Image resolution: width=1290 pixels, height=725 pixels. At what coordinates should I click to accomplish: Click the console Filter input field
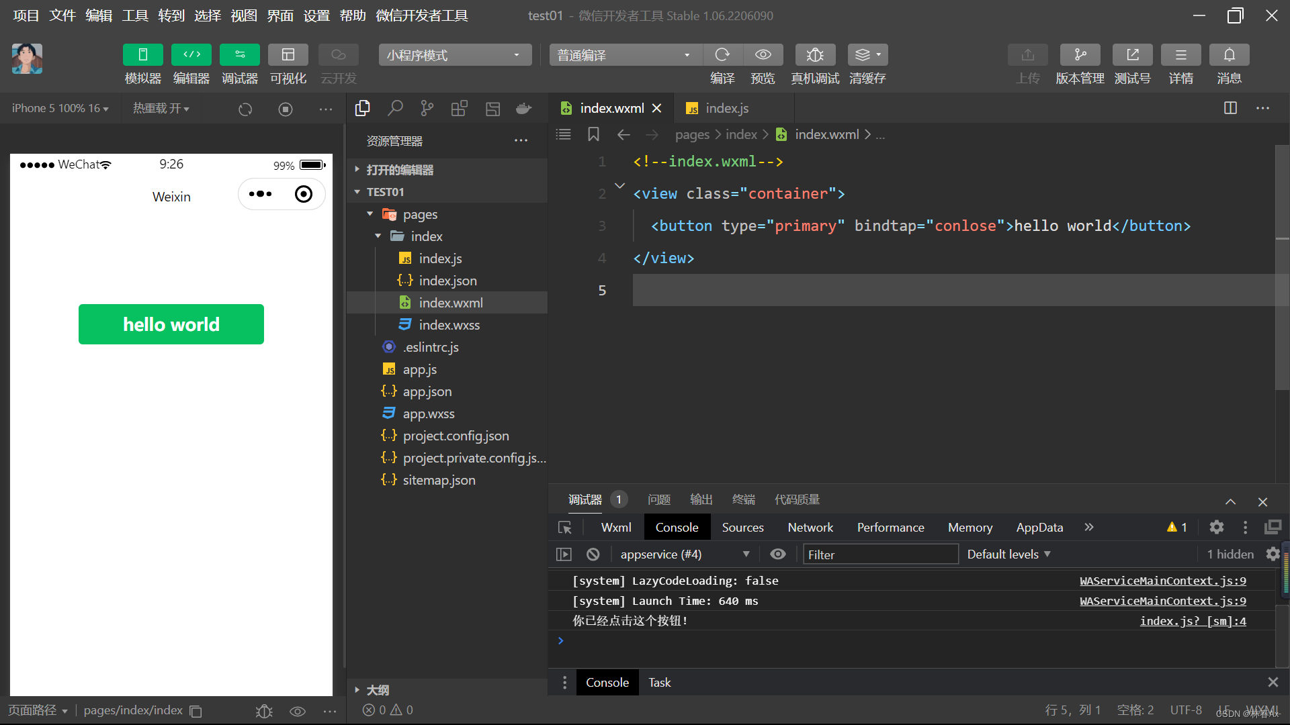pyautogui.click(x=880, y=554)
